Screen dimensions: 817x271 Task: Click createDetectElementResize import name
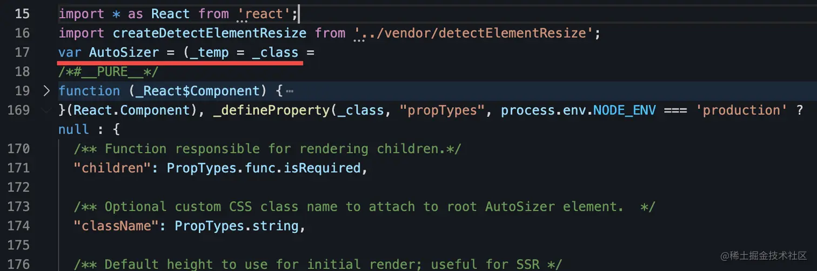point(210,33)
